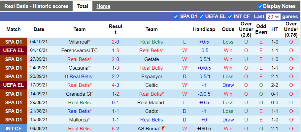Click the Ferencvarosi TC team name
Screen dimensions: 301x132
(80, 50)
